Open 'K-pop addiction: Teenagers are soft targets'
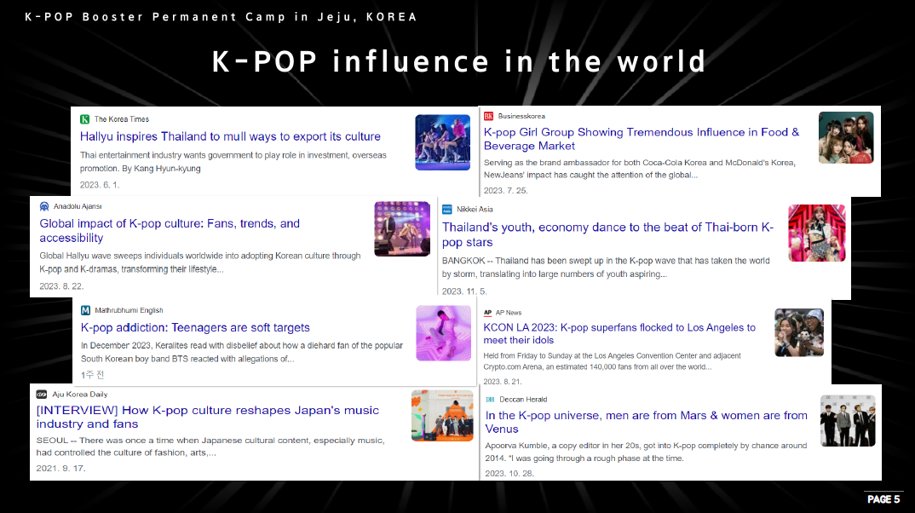Viewport: 915px width, 513px height. pos(195,327)
